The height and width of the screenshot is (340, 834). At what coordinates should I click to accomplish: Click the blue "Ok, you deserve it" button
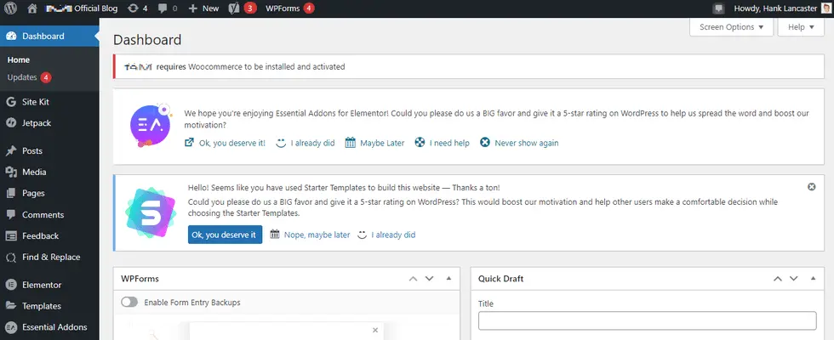point(225,235)
